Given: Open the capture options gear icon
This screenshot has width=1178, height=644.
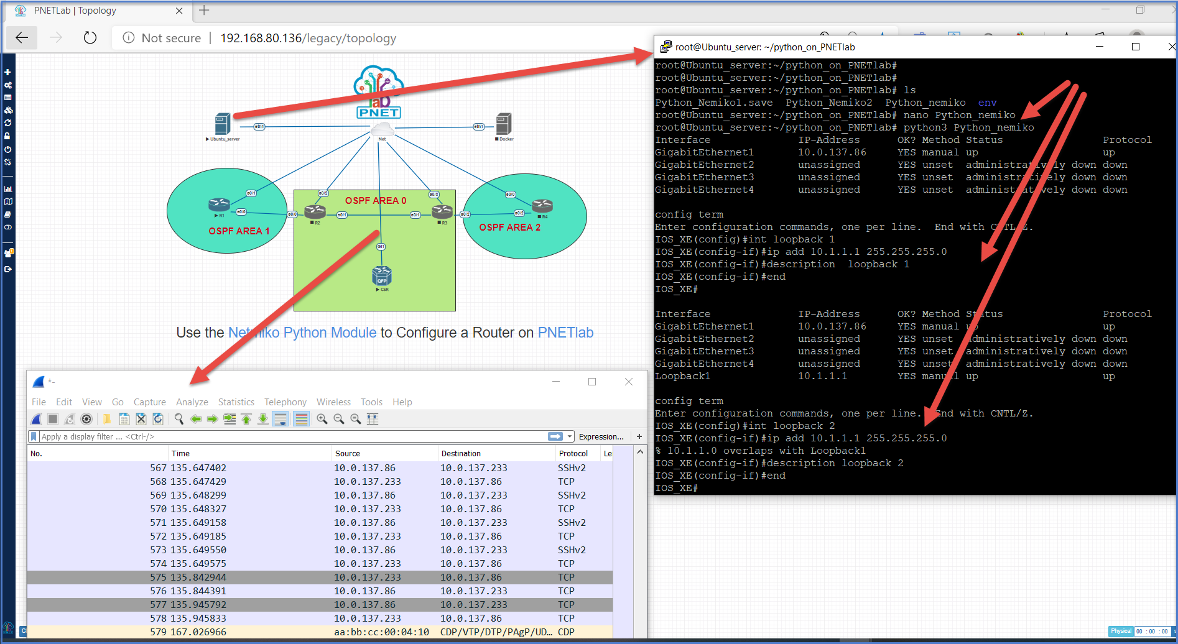Looking at the screenshot, I should [86, 418].
